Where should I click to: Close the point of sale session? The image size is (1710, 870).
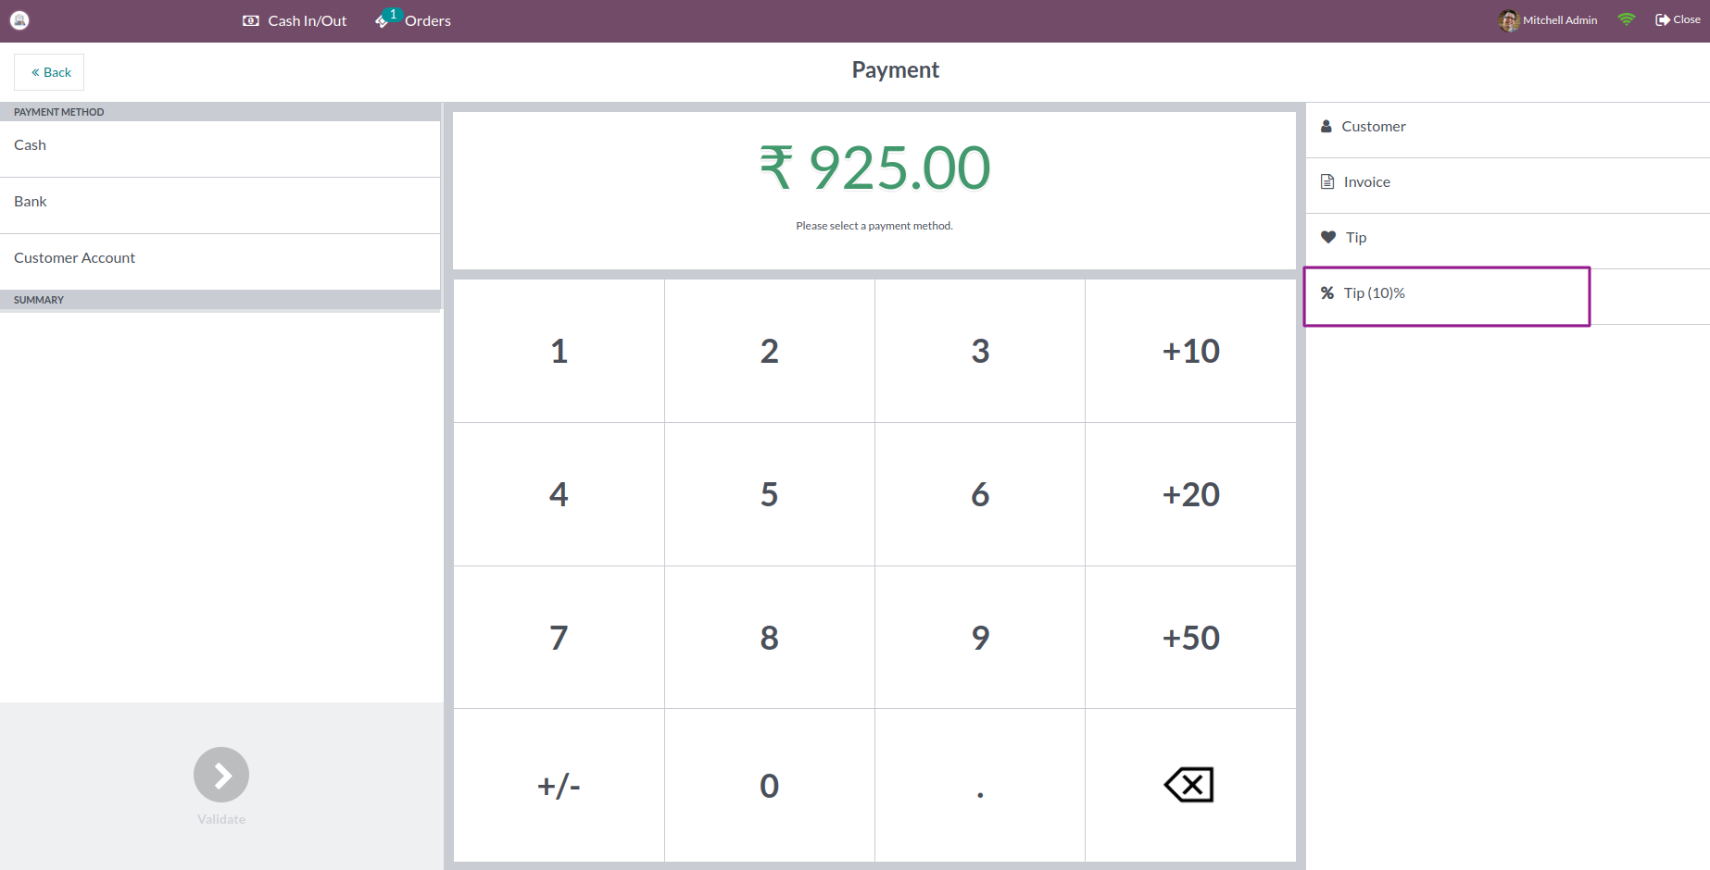(1678, 19)
